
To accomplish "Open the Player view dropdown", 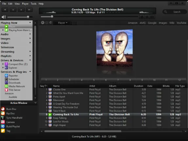I will pos(63,23).
